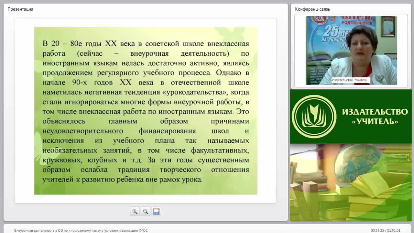Click the Конференц-связь panel title
This screenshot has height=233, width=414.
(312, 9)
